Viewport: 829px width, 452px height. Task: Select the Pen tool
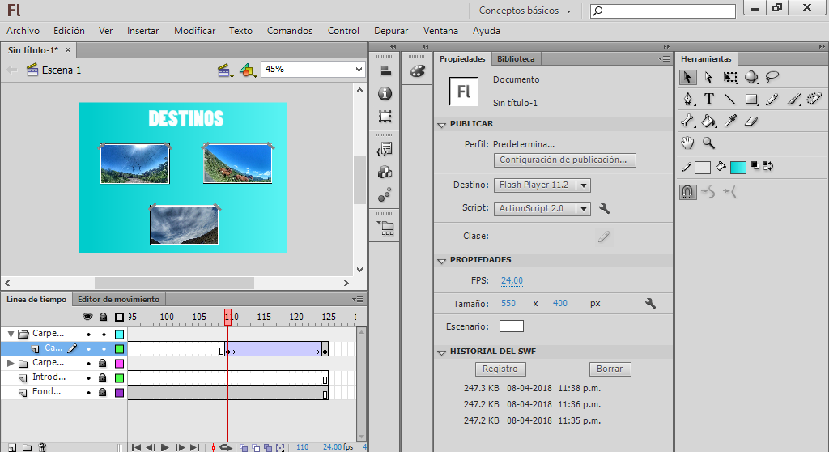click(687, 100)
